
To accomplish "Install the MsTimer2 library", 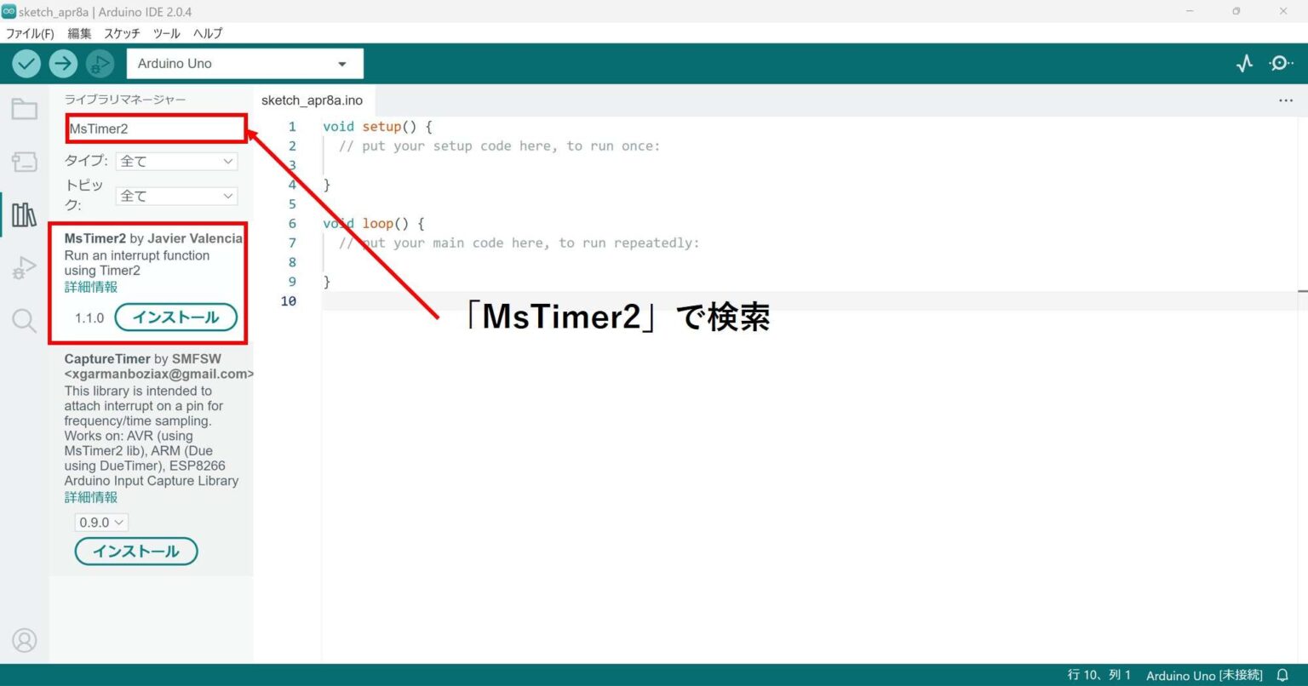I will click(175, 317).
